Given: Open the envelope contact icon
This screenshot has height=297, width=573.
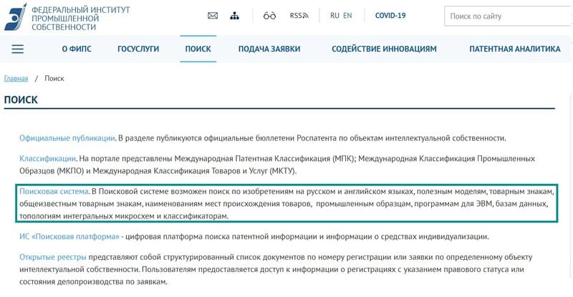Looking at the screenshot, I should coord(213,16).
